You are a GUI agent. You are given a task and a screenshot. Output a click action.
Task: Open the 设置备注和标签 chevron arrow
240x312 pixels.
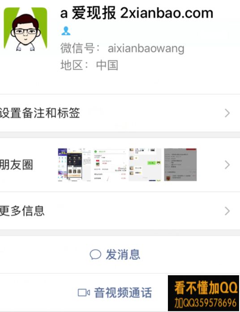(227, 113)
